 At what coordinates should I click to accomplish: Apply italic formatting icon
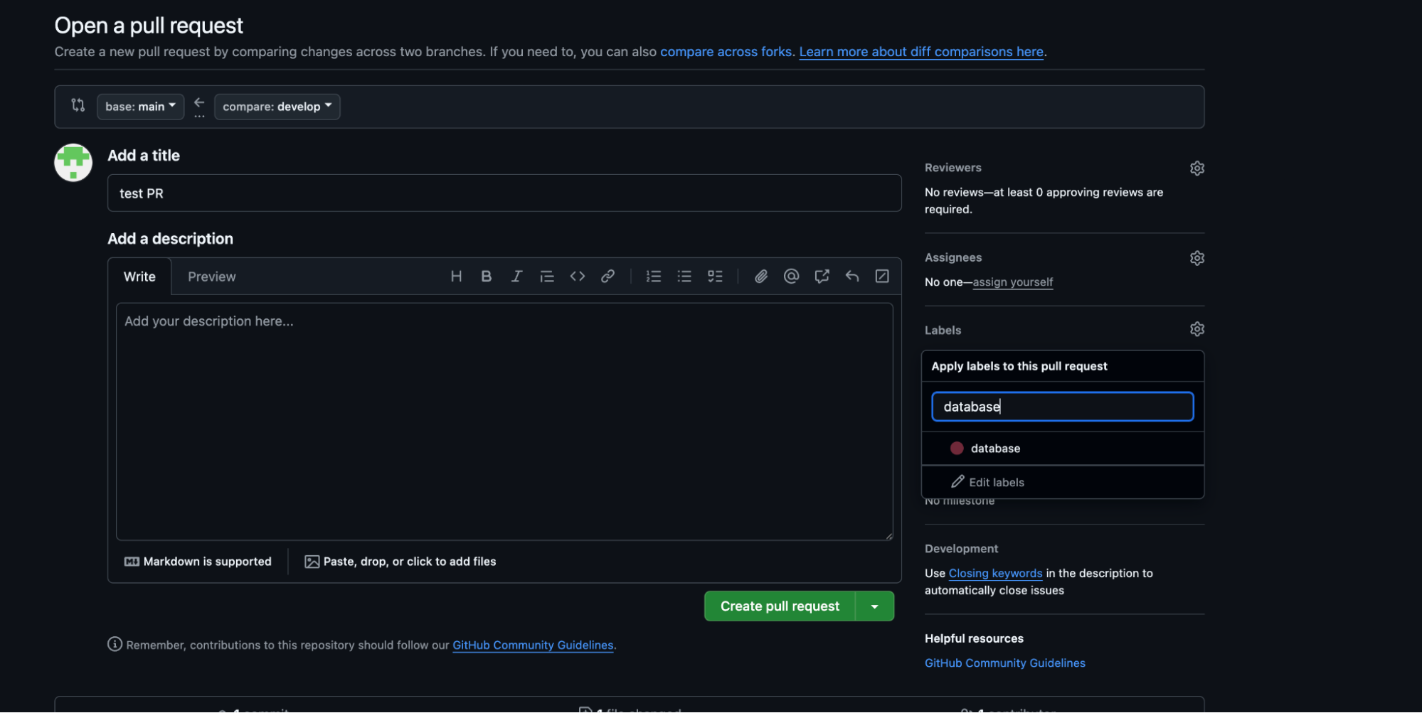click(x=516, y=277)
